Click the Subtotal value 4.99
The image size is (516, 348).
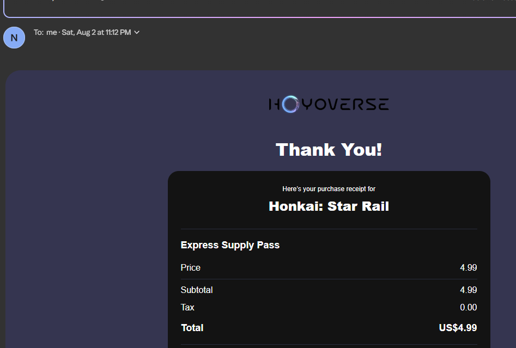(x=468, y=290)
